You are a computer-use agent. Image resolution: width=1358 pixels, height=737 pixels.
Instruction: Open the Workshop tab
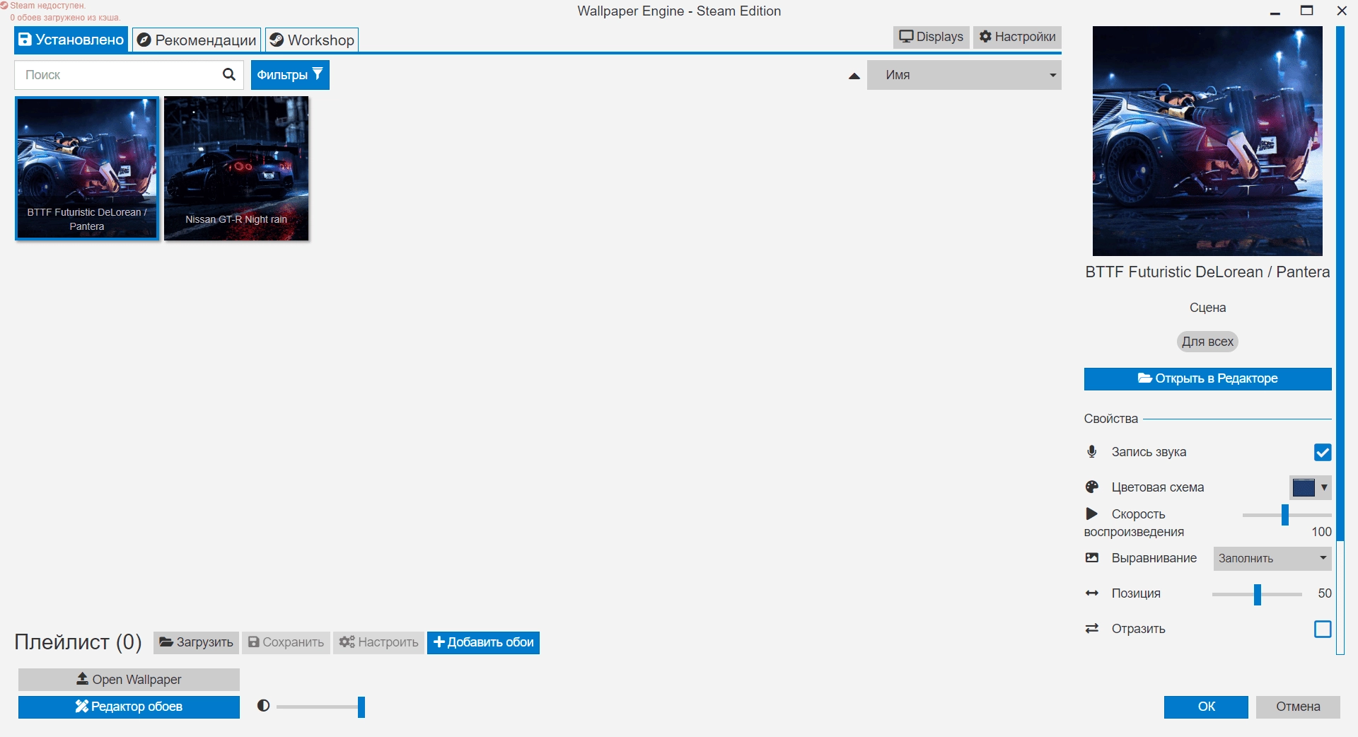(312, 40)
